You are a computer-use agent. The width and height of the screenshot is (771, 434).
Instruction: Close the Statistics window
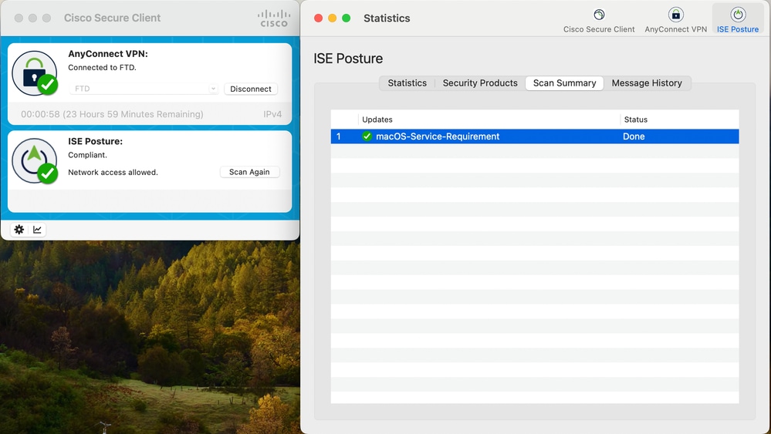point(318,19)
